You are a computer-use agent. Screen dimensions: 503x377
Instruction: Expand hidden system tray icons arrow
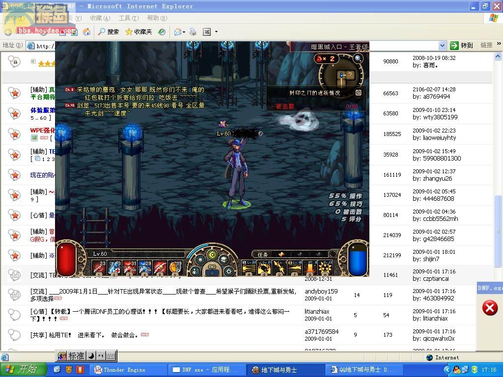(x=447, y=370)
